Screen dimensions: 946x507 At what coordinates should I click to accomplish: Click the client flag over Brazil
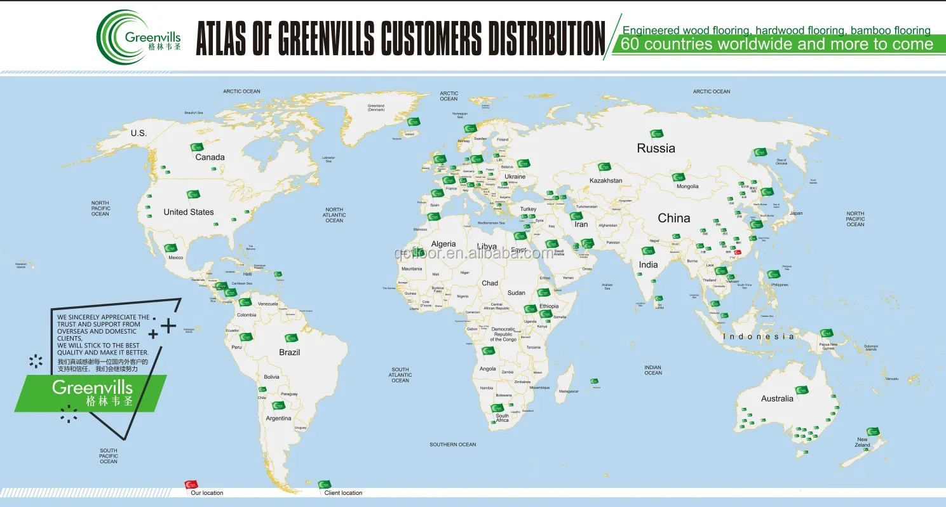coord(291,338)
